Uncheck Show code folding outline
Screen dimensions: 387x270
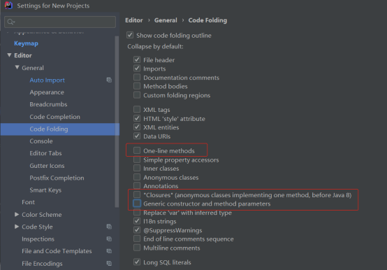[130, 35]
